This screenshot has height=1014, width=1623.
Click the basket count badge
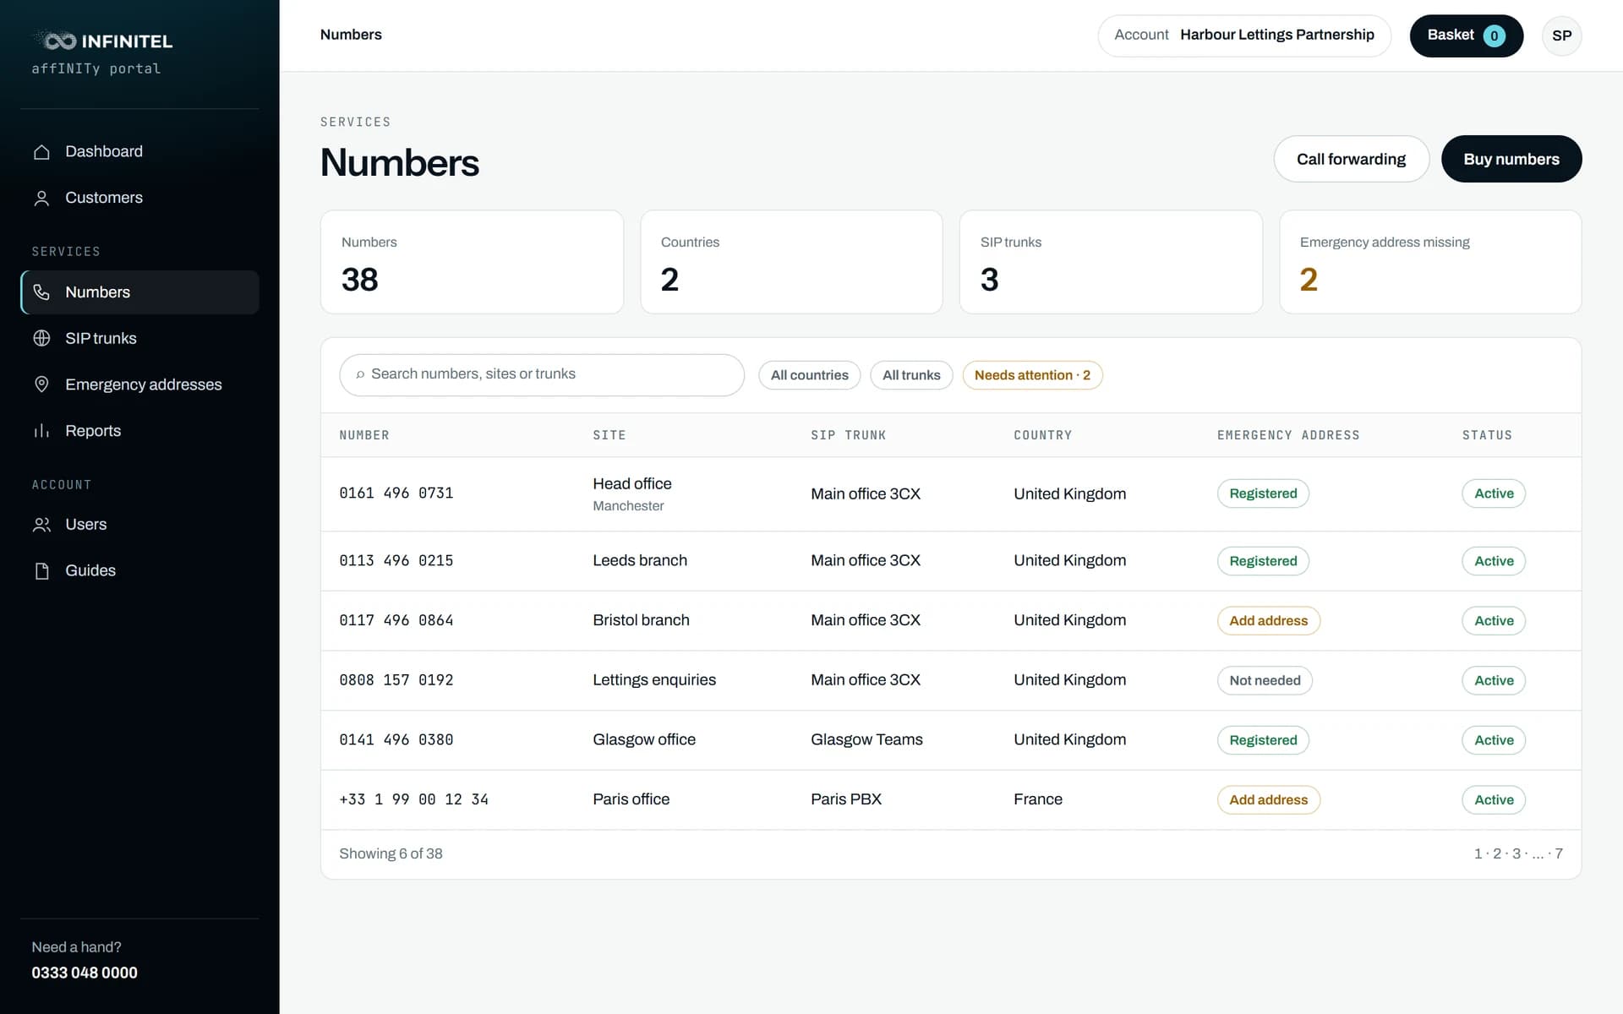(1494, 35)
